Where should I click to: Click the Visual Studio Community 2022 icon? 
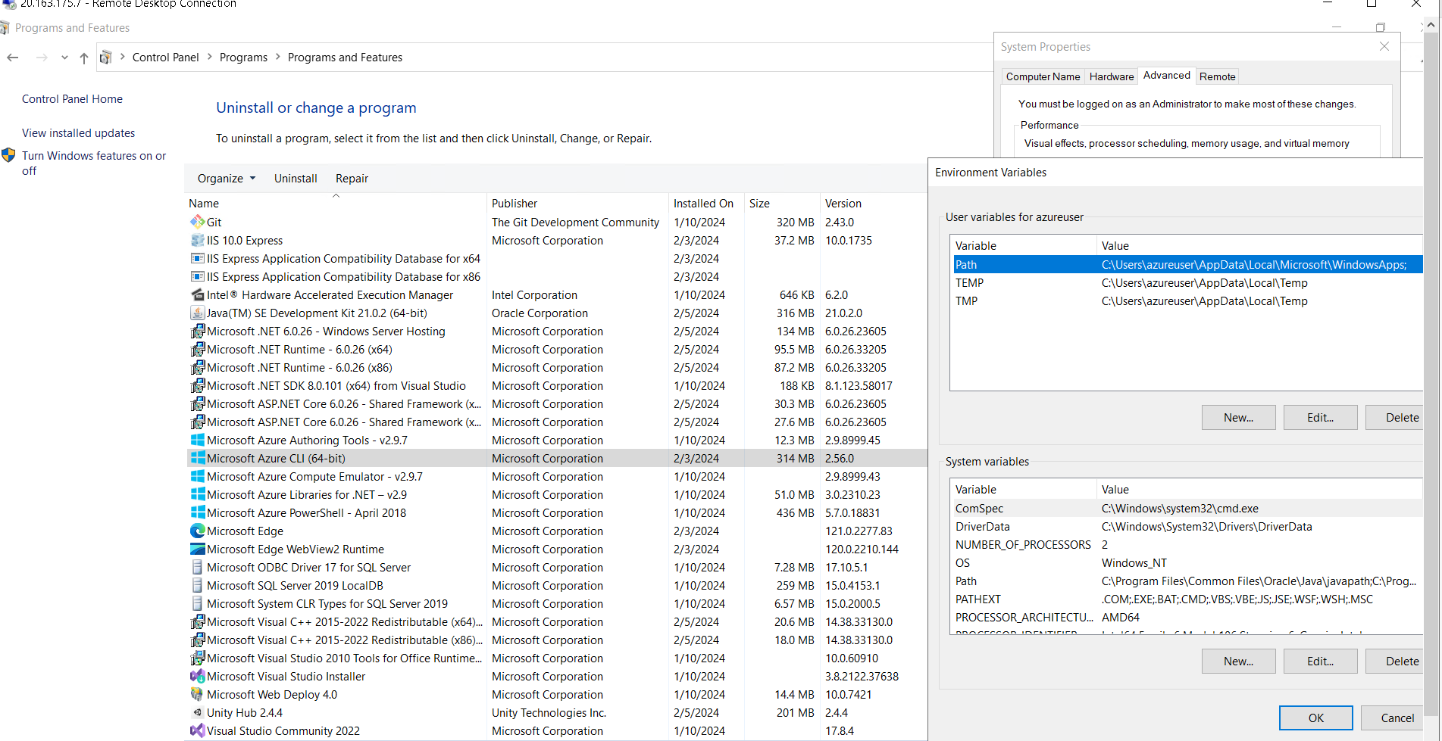pos(197,730)
